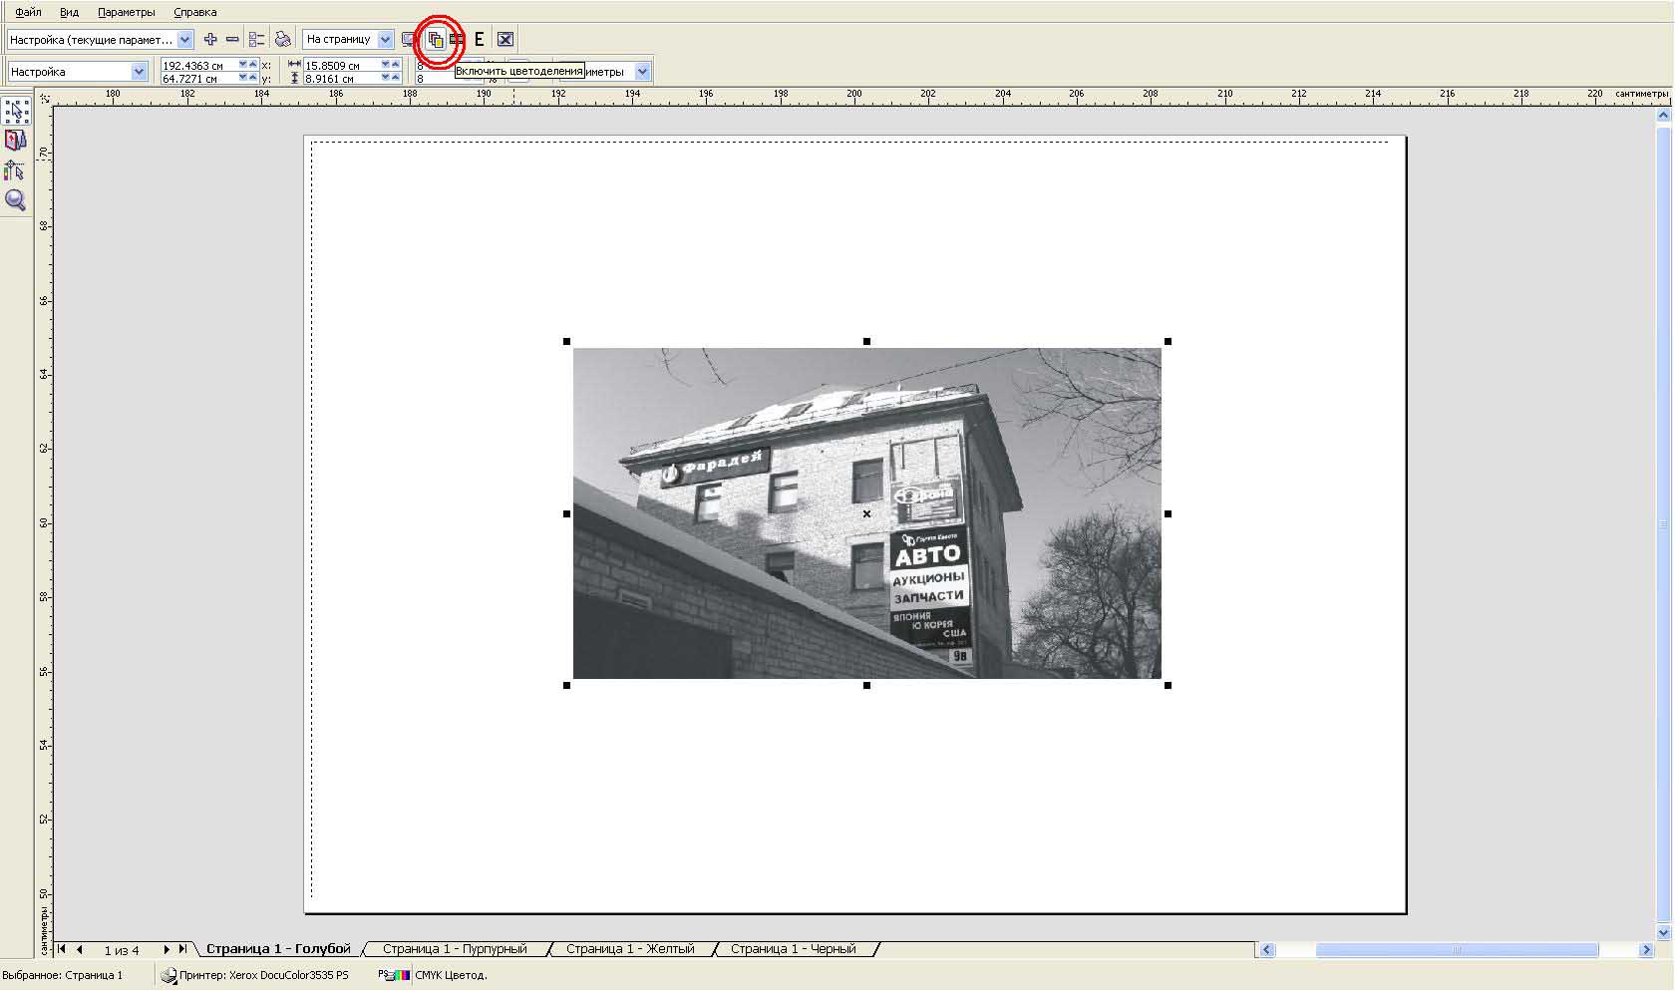
Task: Switch to 'Страница 1 - Желтый' tab
Action: tap(630, 949)
